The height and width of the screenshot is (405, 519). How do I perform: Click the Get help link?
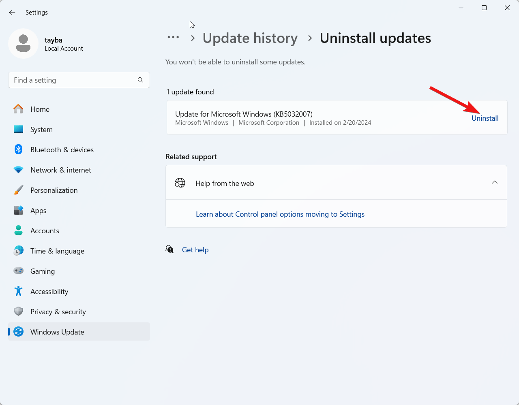click(x=195, y=250)
